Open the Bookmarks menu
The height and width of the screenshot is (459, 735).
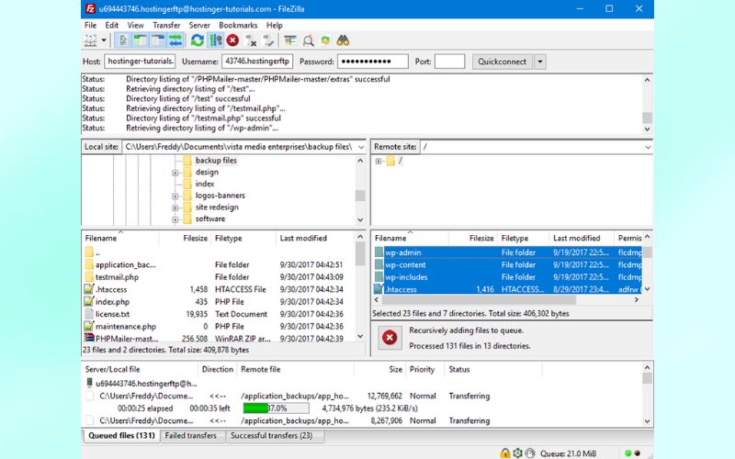238,26
